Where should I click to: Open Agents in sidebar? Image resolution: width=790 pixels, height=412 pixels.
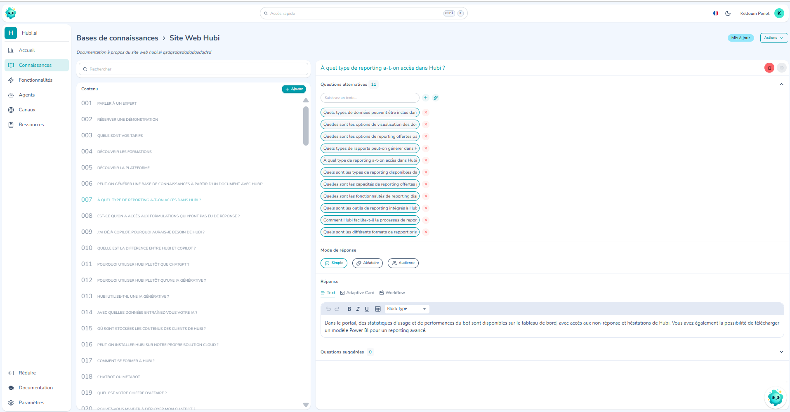tap(37, 95)
